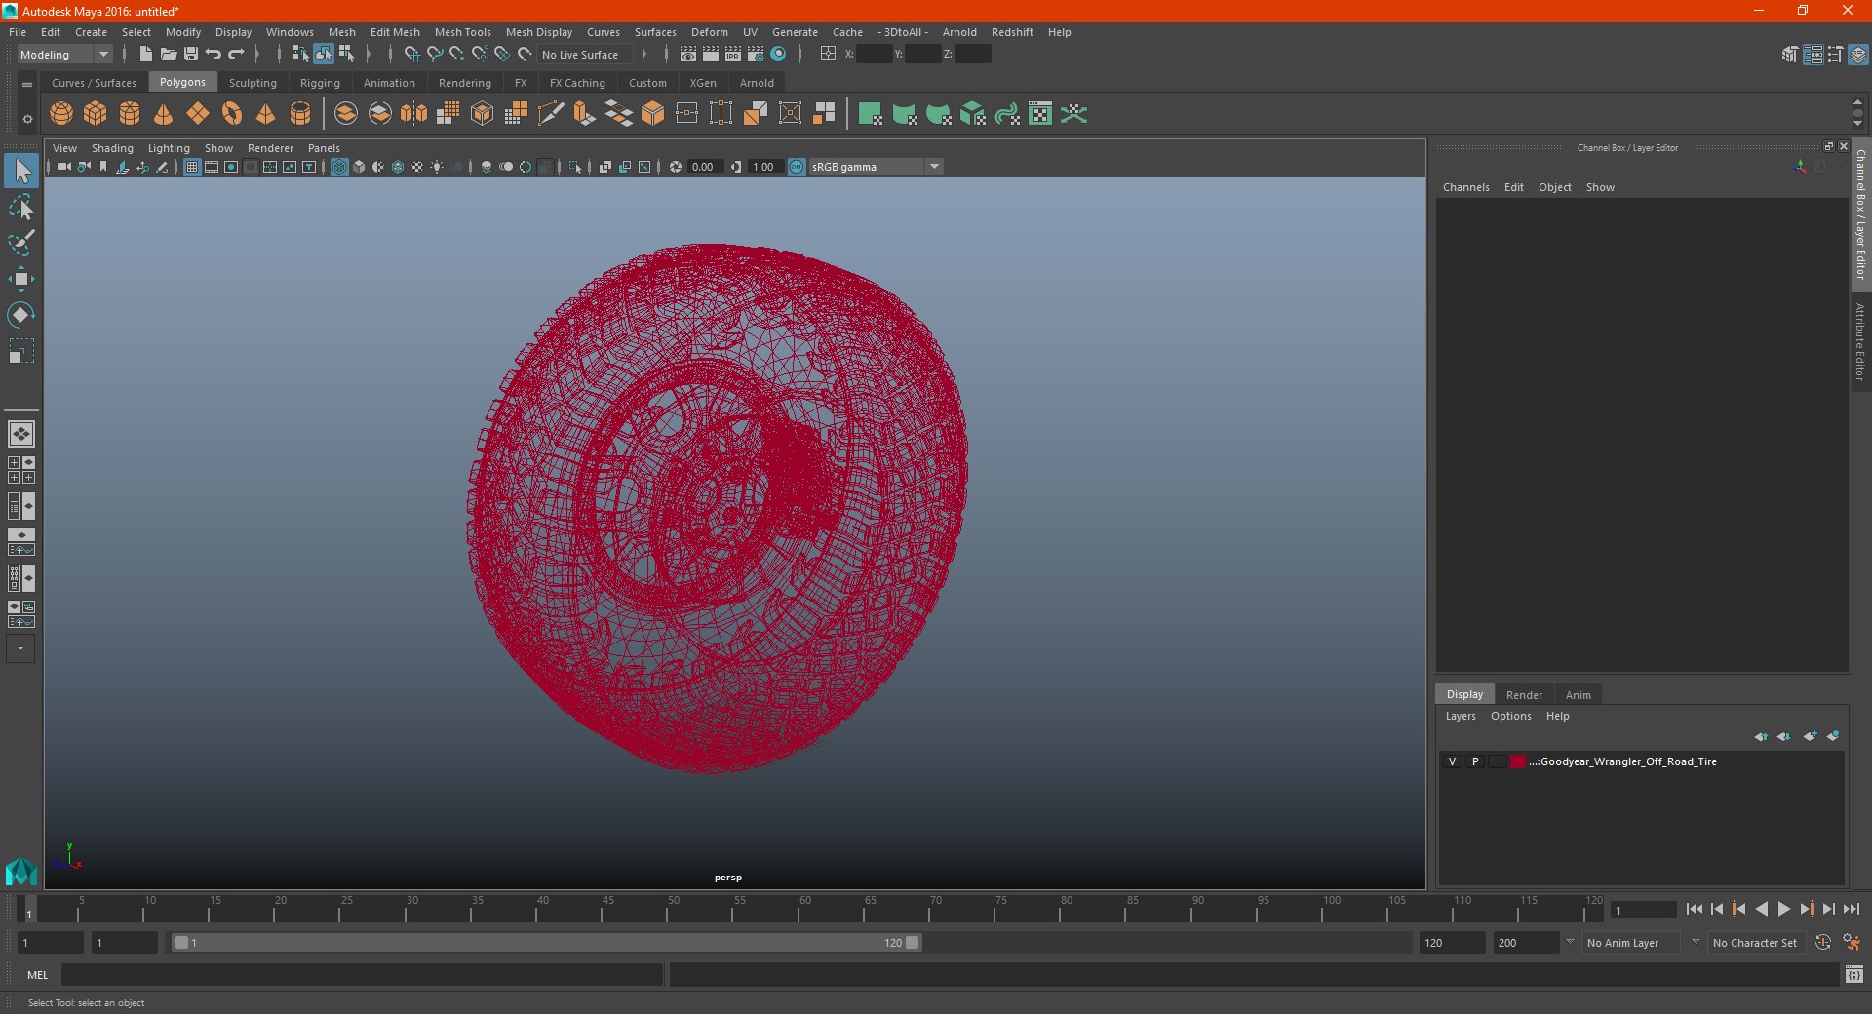Click the Mirror geometry shelf icon

(414, 114)
